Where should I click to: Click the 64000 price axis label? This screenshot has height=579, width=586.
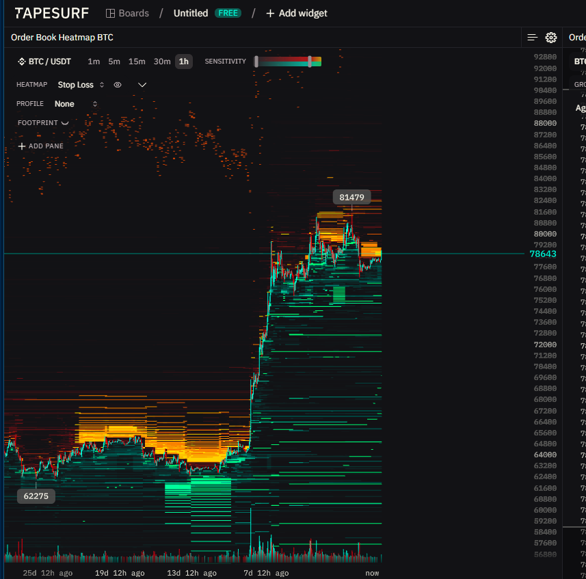(545, 455)
